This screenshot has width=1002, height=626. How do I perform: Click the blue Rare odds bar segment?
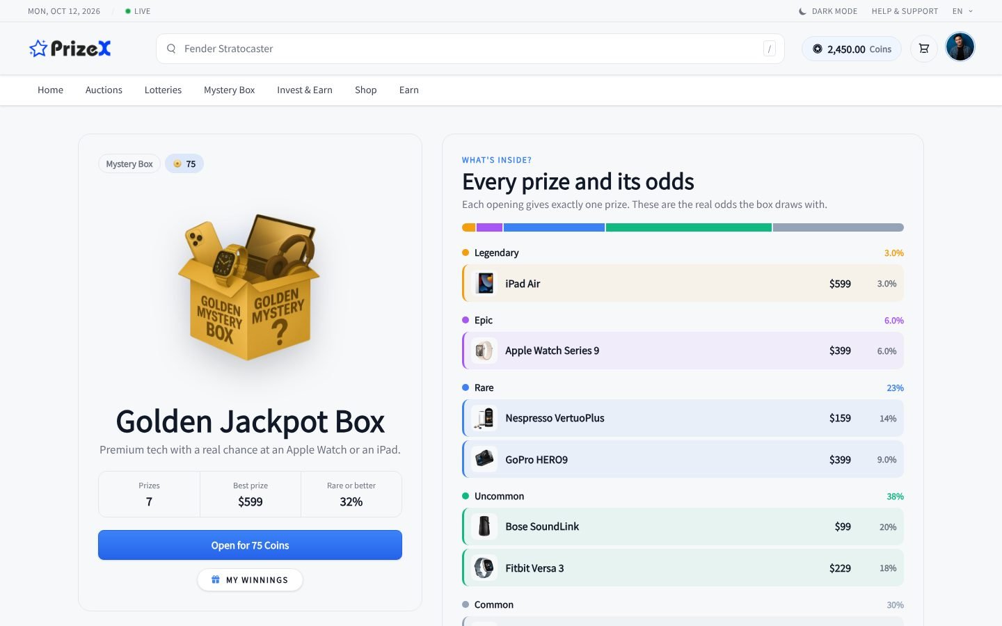[x=554, y=227]
